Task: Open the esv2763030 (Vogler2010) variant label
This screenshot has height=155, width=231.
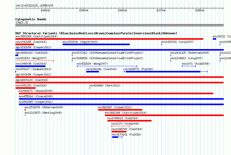Action: click(80, 42)
